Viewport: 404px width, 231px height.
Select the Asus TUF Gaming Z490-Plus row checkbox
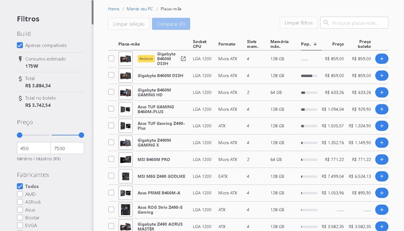[x=111, y=125]
